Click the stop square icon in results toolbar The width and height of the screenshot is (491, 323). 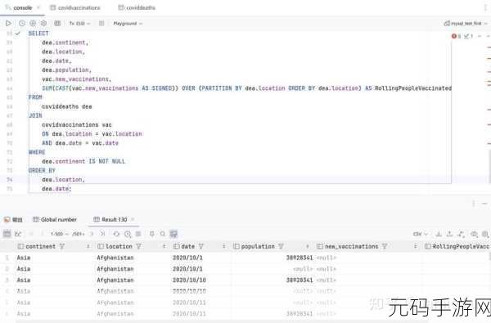[138, 234]
